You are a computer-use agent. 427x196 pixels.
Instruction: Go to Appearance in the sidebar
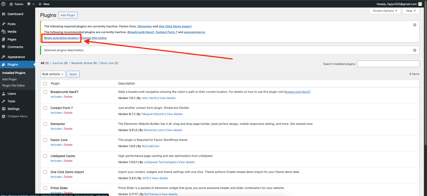pyautogui.click(x=16, y=57)
